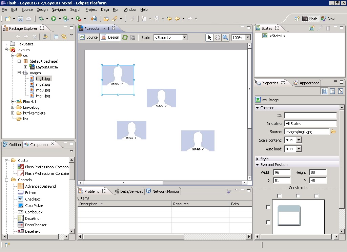The image size is (347, 252).
Task: Click the New State icon in States panel
Action: [x=311, y=28]
